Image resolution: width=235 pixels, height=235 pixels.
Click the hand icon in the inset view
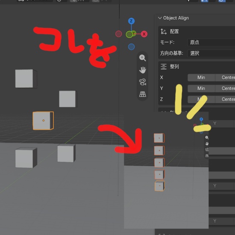point(207,144)
